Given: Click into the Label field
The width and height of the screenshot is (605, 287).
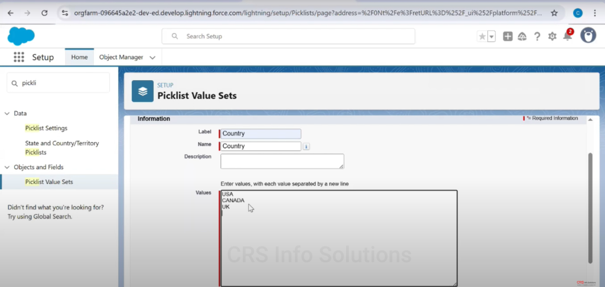Looking at the screenshot, I should coord(261,134).
